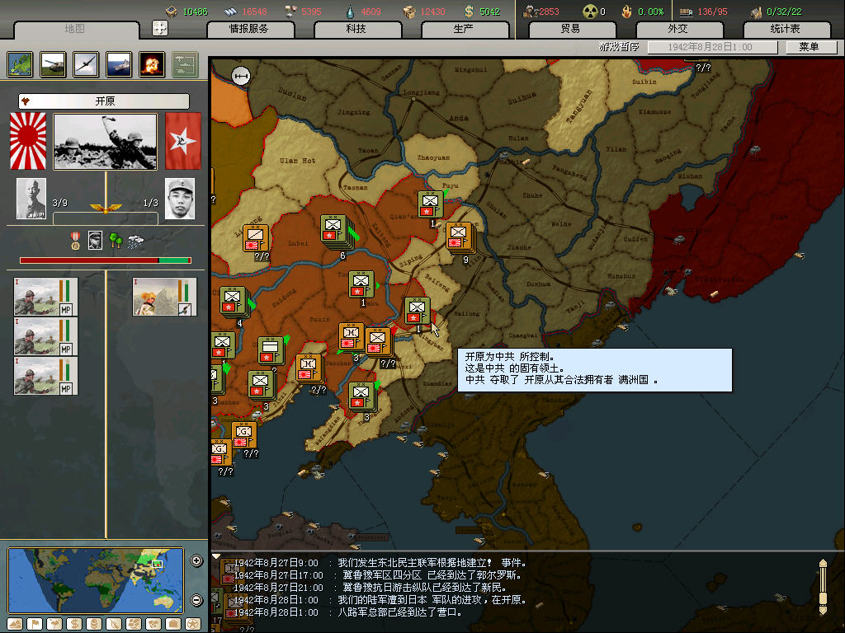
Task: Select the dollar sign economic map mode
Action: [x=74, y=624]
